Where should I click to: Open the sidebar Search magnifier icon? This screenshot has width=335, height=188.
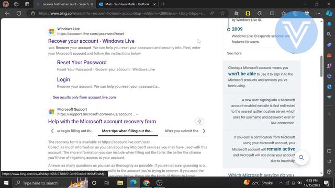point(329,34)
